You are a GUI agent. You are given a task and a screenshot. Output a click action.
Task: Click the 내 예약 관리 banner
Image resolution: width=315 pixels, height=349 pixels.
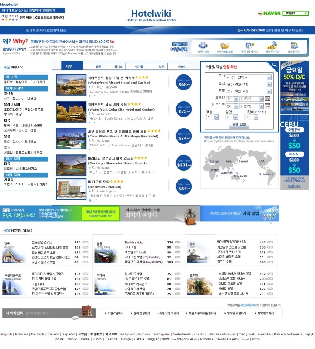coord(49,313)
